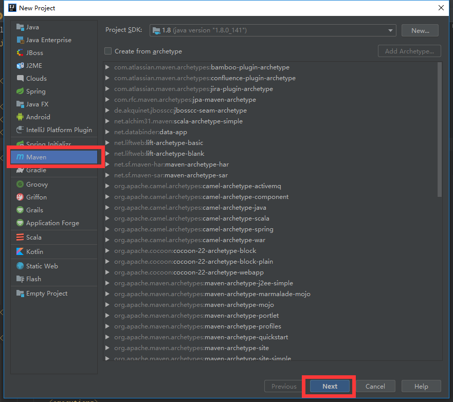Select the Spring leaf icon
453x402 pixels.
click(20, 92)
